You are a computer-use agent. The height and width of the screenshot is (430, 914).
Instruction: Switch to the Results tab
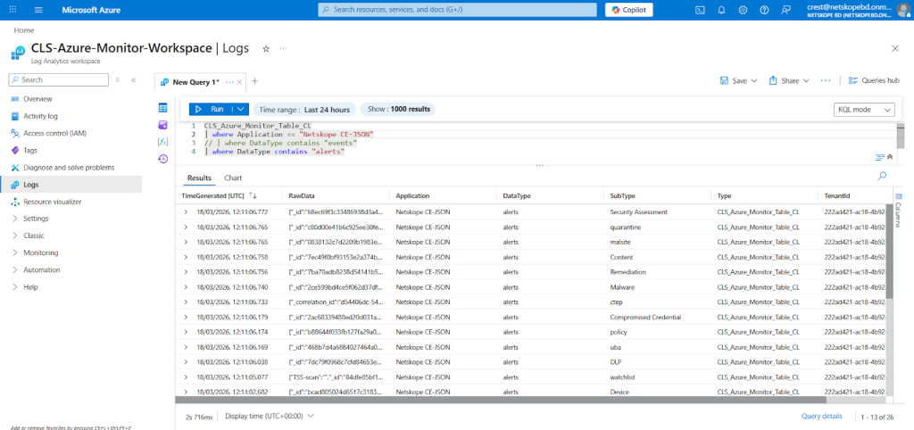coord(199,178)
